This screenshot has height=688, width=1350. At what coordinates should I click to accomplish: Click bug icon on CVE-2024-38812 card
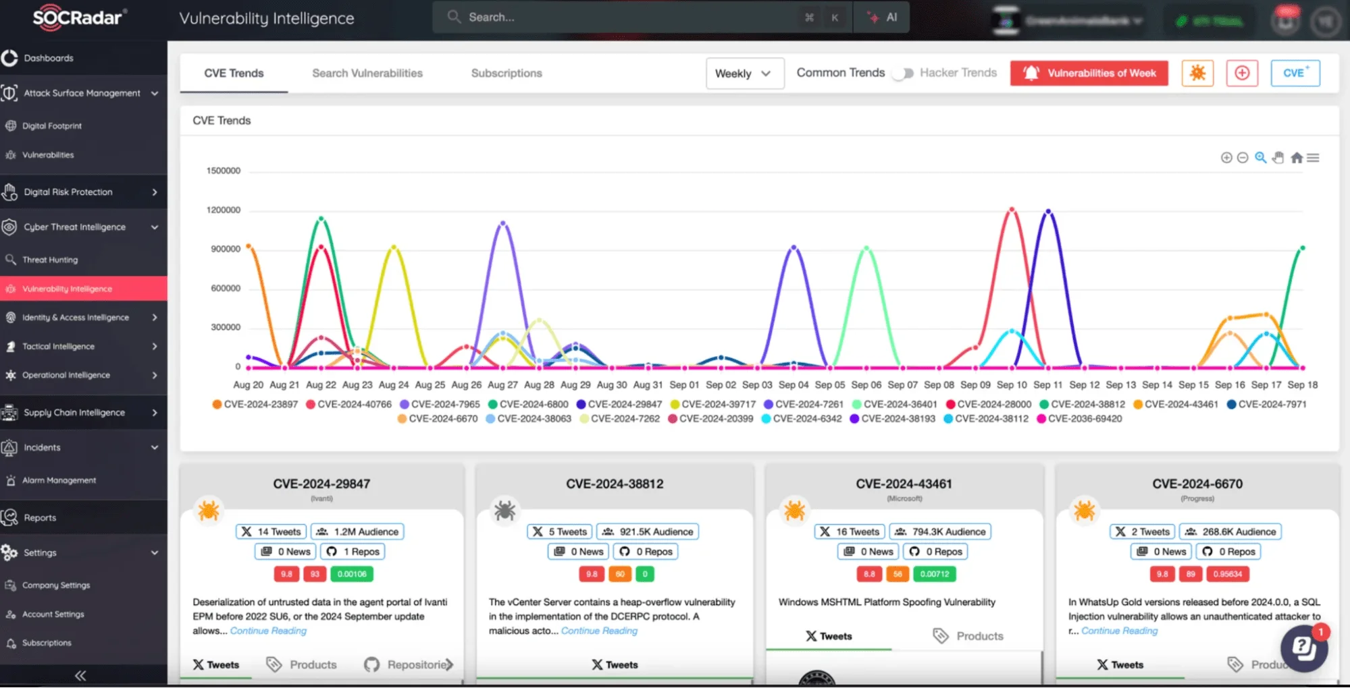504,510
